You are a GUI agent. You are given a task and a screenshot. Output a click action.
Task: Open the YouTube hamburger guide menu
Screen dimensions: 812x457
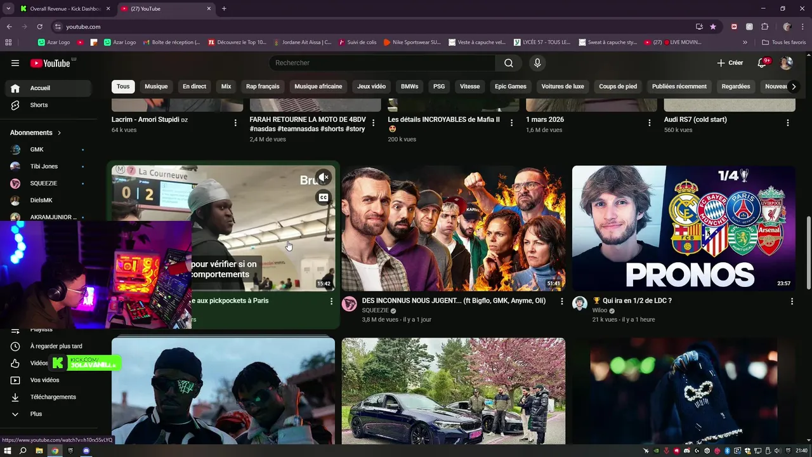click(15, 63)
